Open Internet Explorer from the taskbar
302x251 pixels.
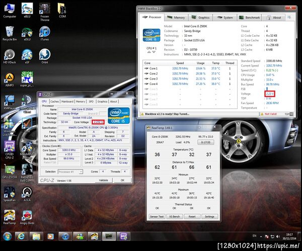pyautogui.click(x=21, y=236)
